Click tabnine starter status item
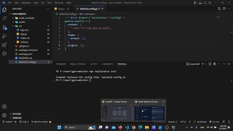This screenshot has height=131, width=233. coord(41,122)
